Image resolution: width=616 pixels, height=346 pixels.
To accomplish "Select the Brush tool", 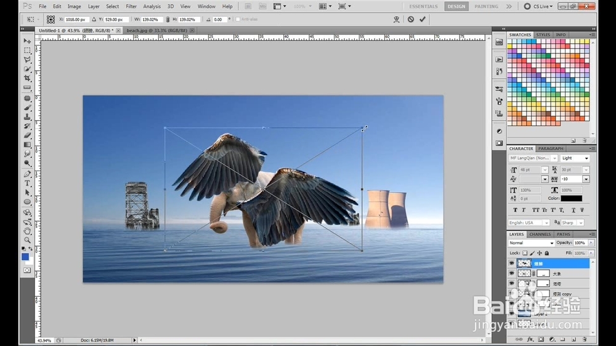I will coord(27,107).
